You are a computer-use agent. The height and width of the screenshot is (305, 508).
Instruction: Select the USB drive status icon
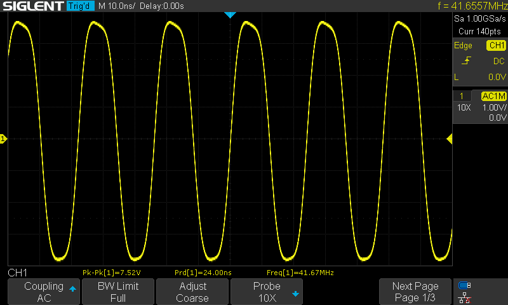(465, 285)
